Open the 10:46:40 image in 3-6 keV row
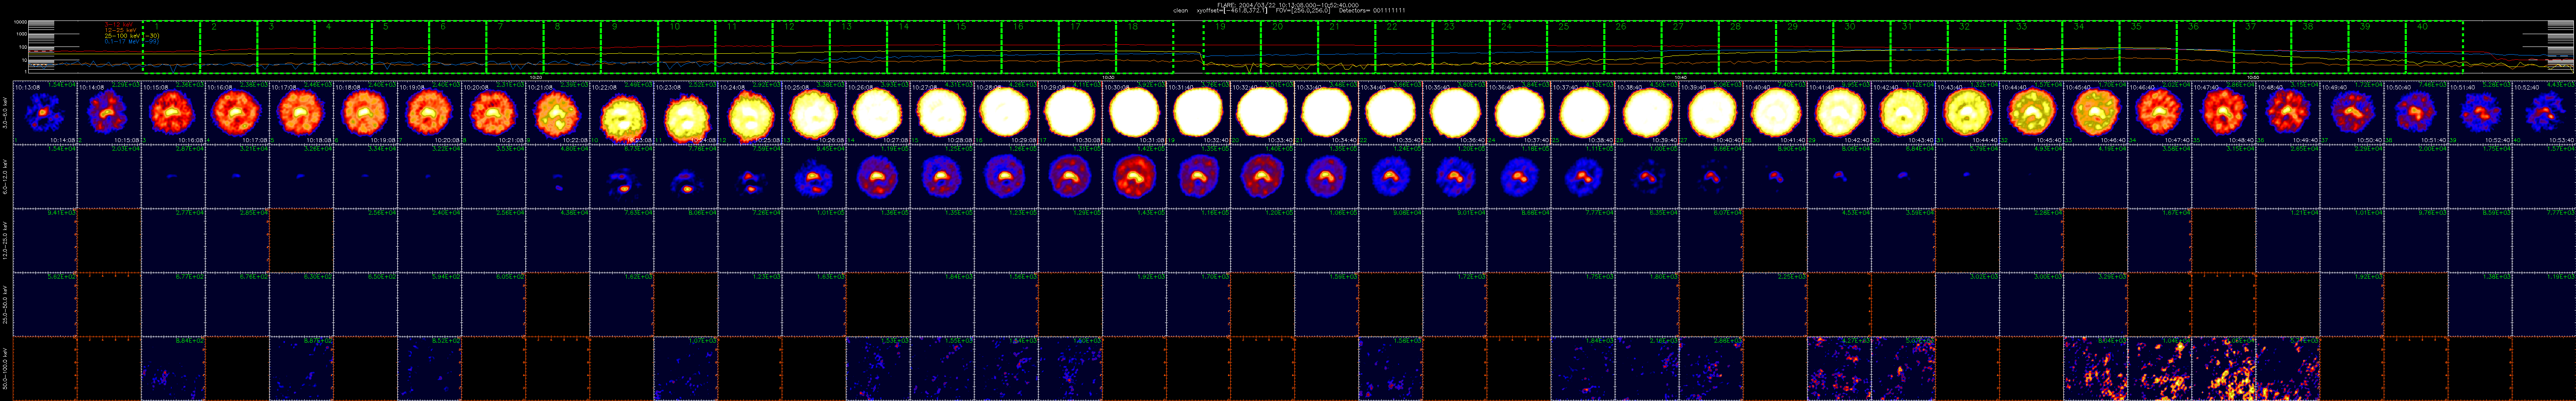 coord(2159,113)
